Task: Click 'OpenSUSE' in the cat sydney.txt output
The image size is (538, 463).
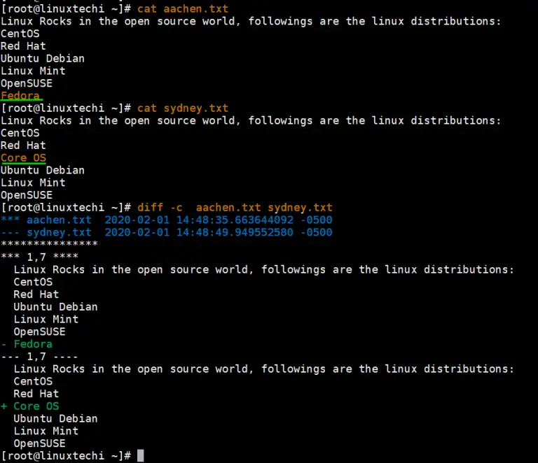Action: (x=27, y=195)
